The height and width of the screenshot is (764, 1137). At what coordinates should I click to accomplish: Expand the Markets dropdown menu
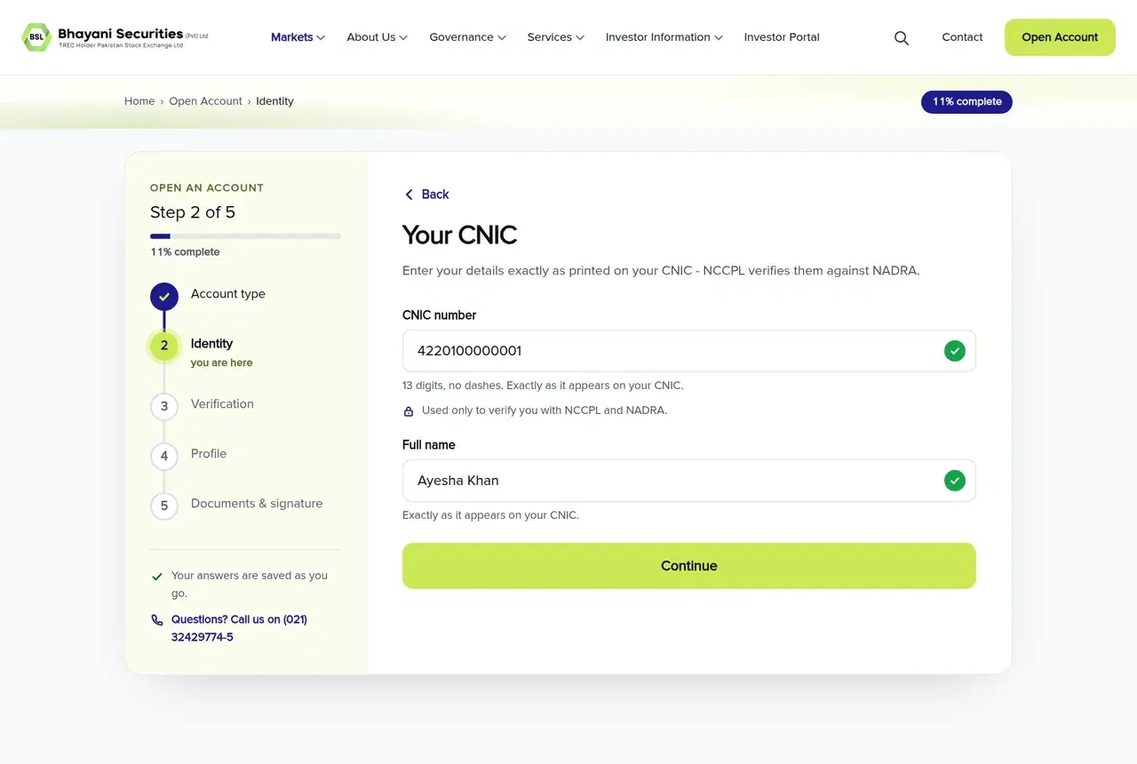point(298,37)
